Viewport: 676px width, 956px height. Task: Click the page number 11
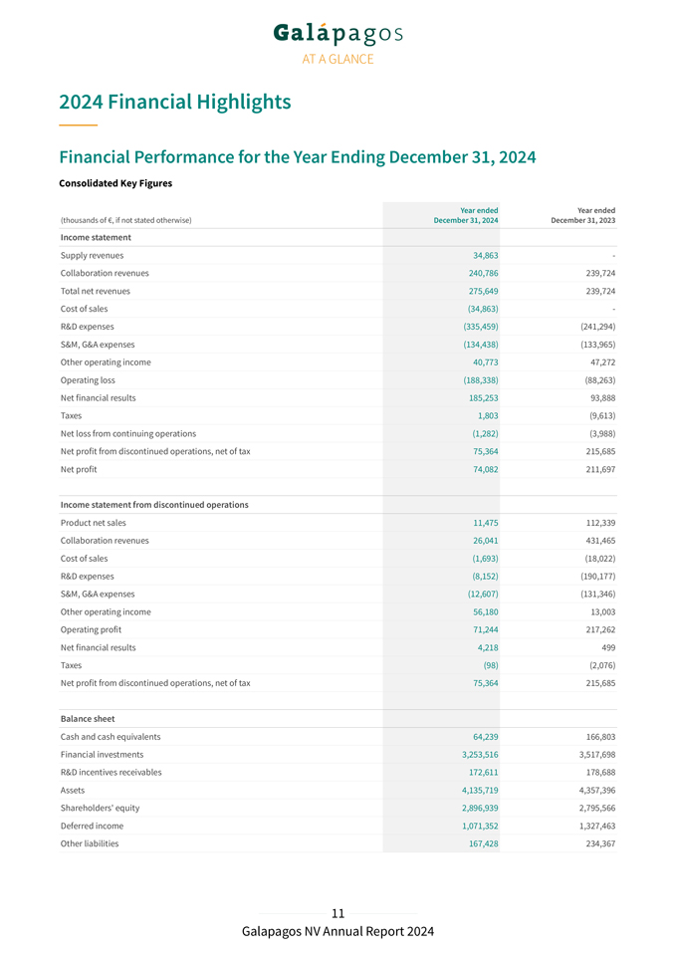[x=338, y=913]
